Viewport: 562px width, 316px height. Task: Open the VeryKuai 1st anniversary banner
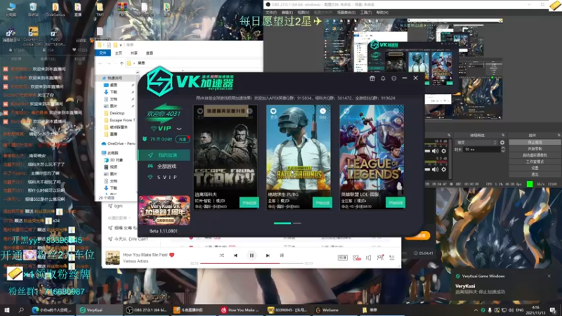tap(164, 211)
